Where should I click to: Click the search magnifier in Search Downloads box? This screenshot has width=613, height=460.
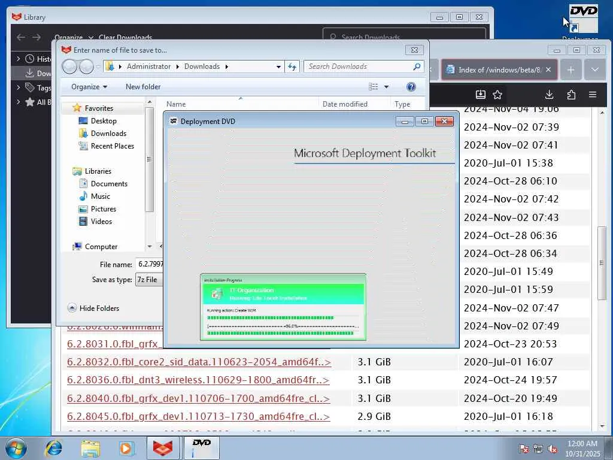pyautogui.click(x=417, y=66)
